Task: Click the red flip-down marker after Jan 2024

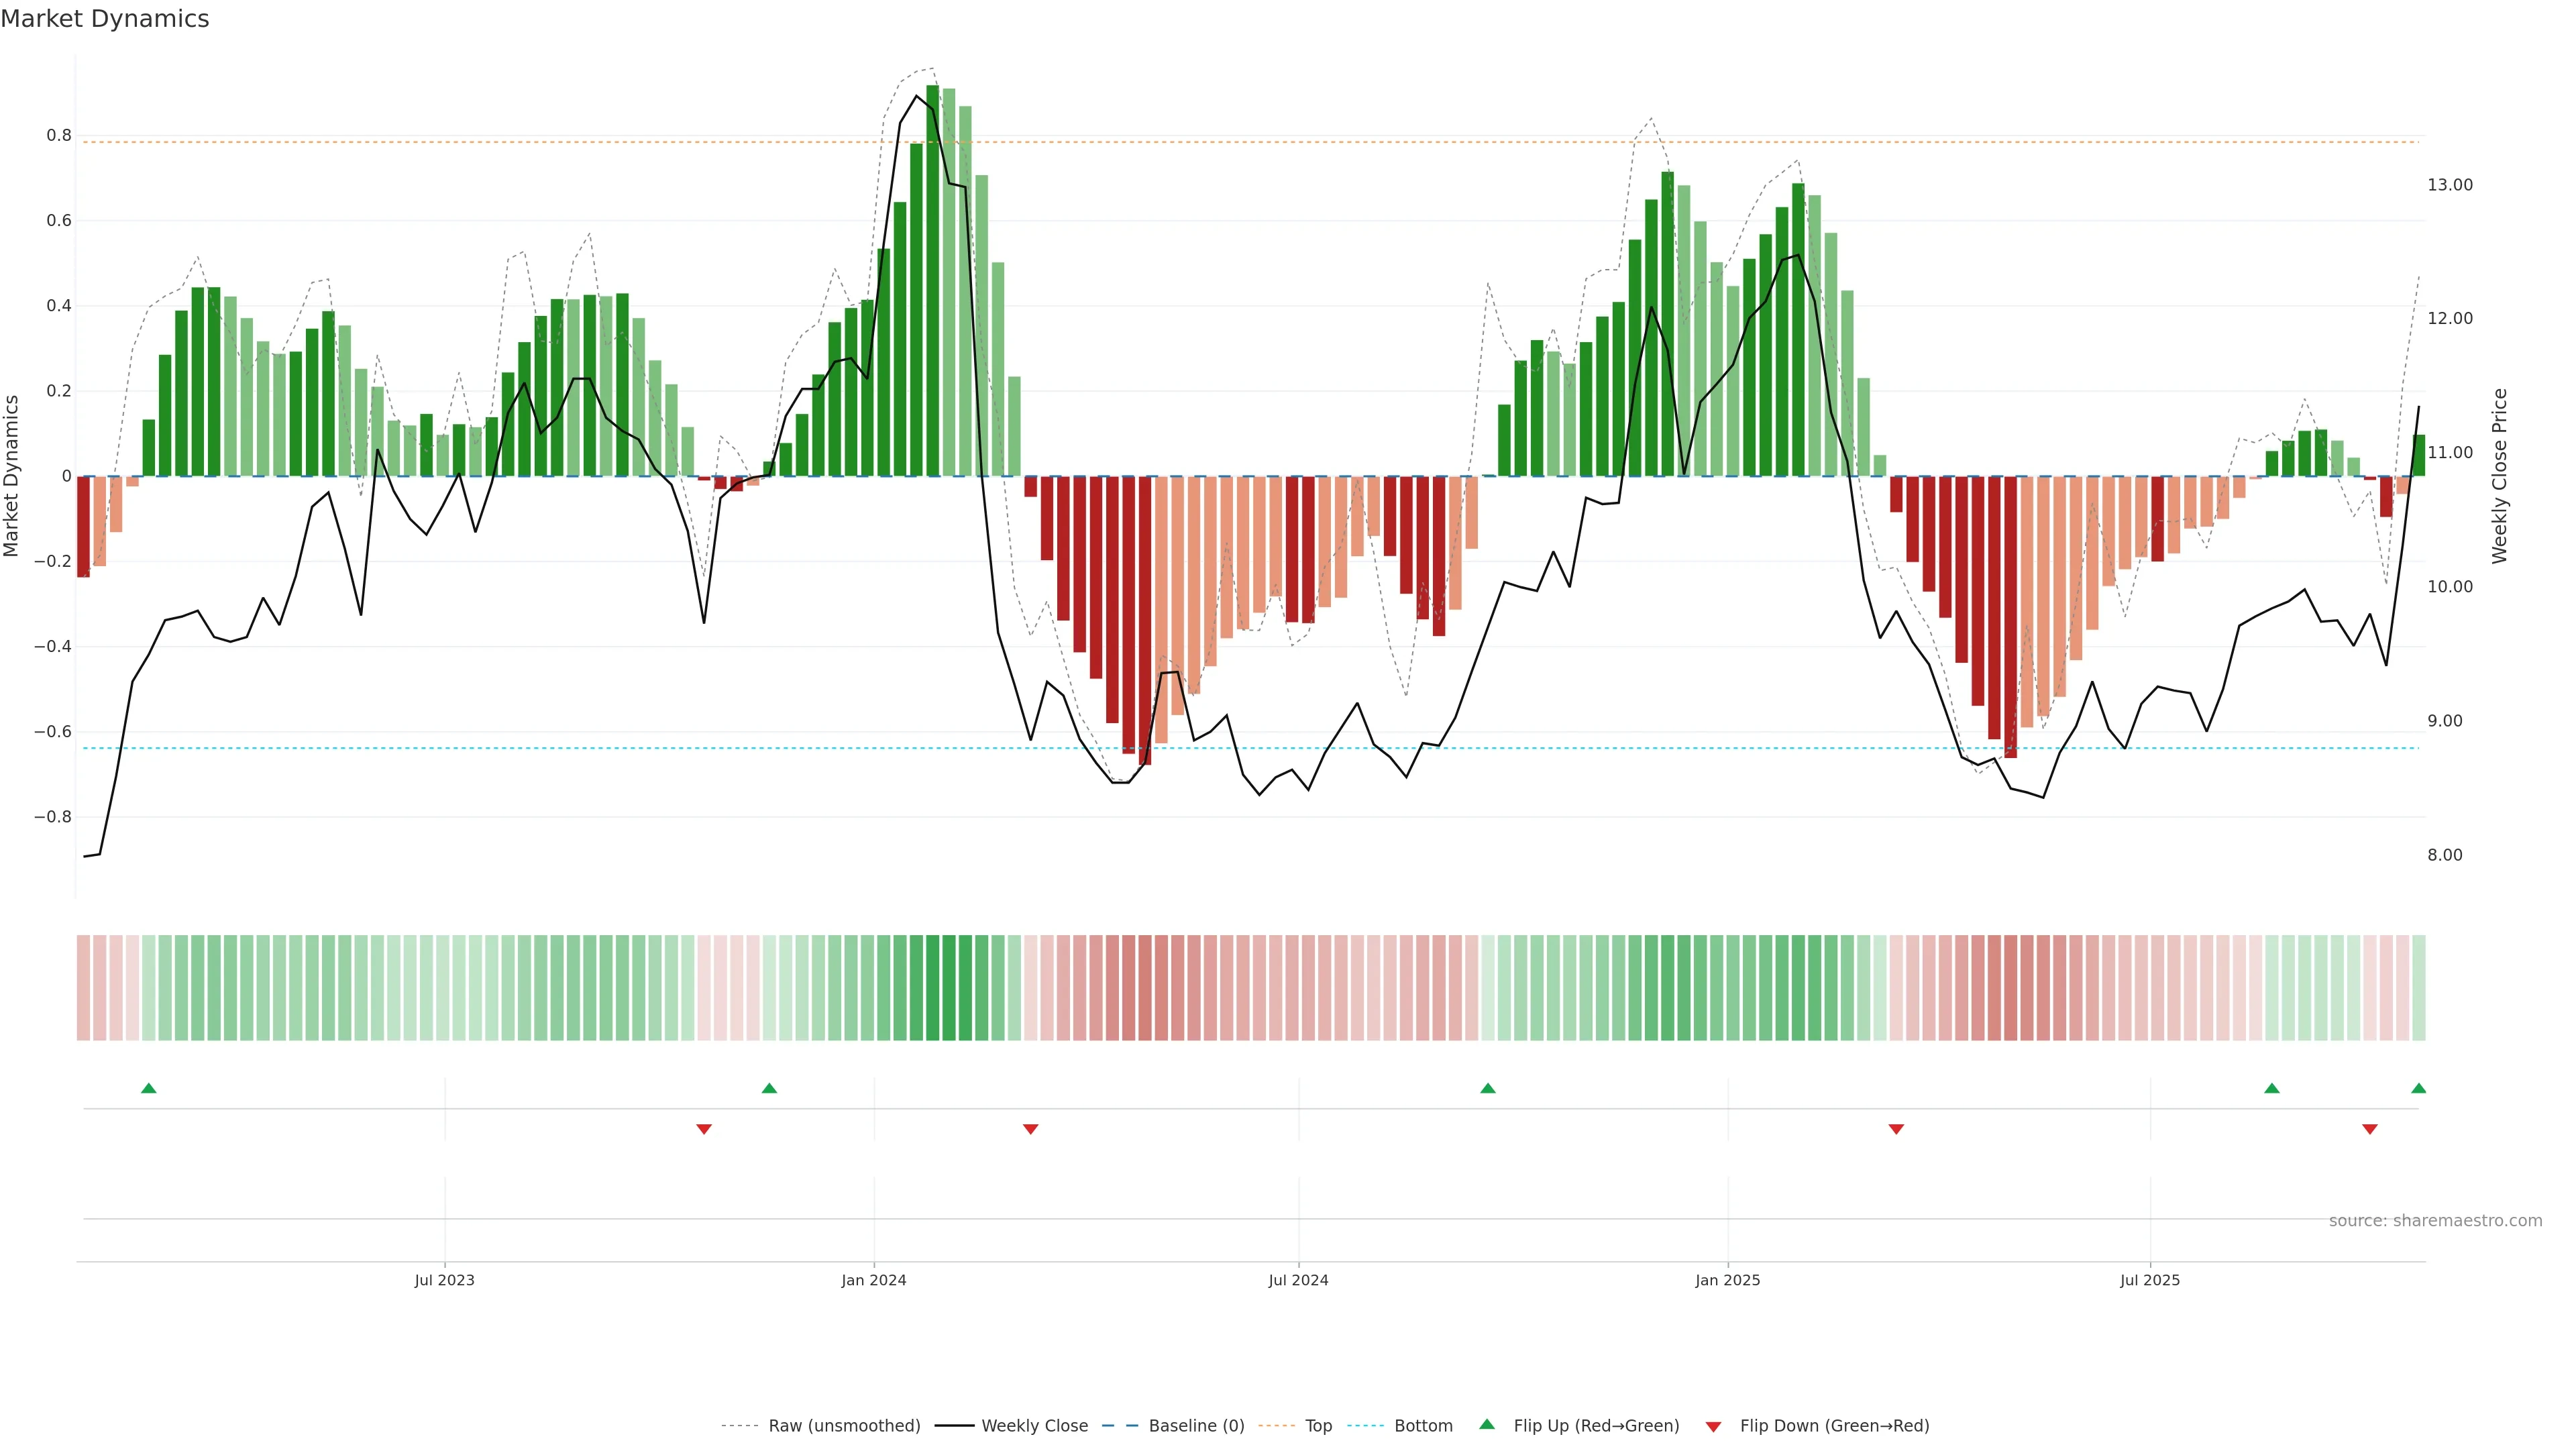Action: (x=1031, y=1129)
